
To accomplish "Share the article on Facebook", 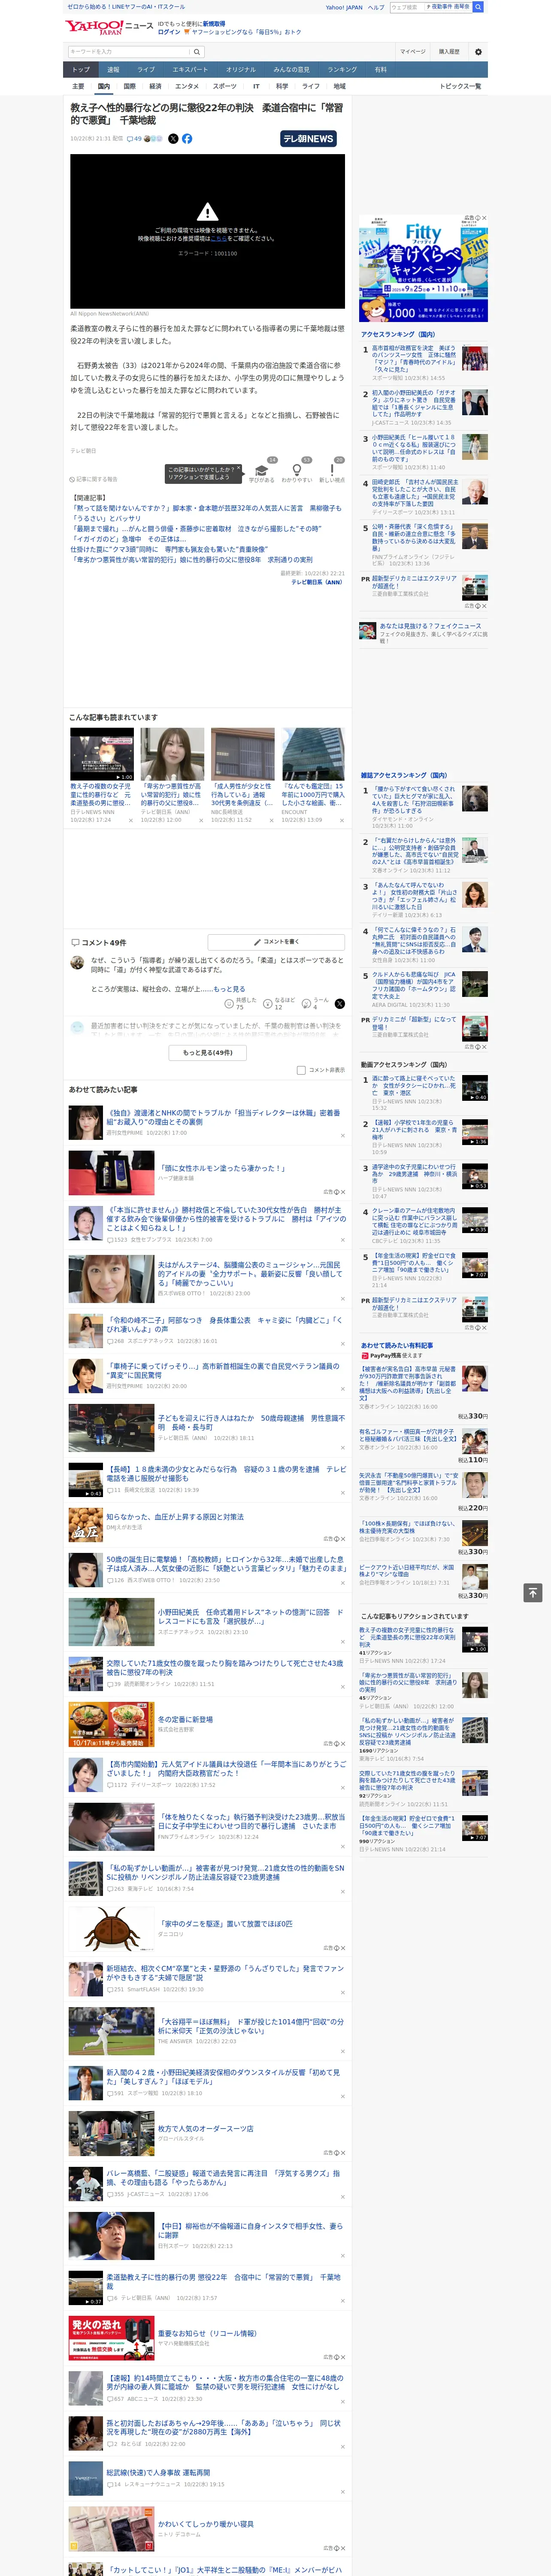I will point(187,139).
